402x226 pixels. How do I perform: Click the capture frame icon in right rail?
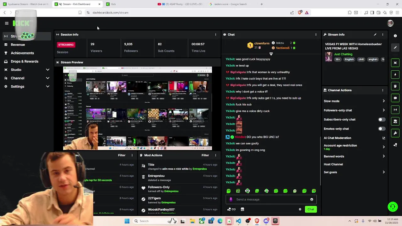(395, 63)
